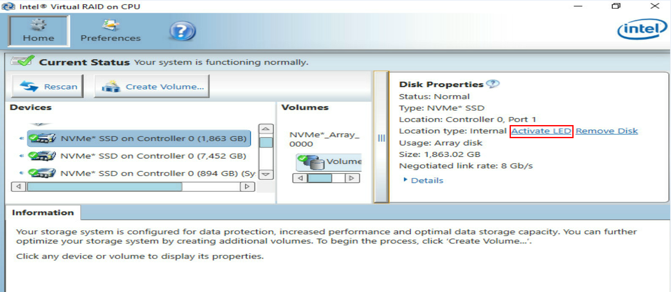Click the Devices list scroll down arrow
Screen dimensions: 671x292
(x=266, y=174)
